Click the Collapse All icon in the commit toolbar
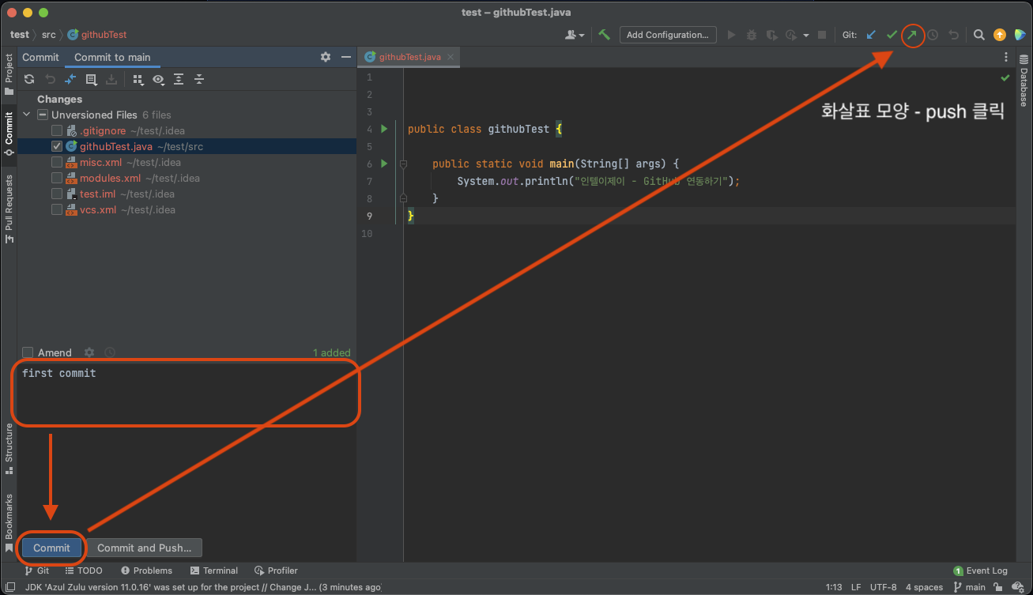 tap(199, 79)
